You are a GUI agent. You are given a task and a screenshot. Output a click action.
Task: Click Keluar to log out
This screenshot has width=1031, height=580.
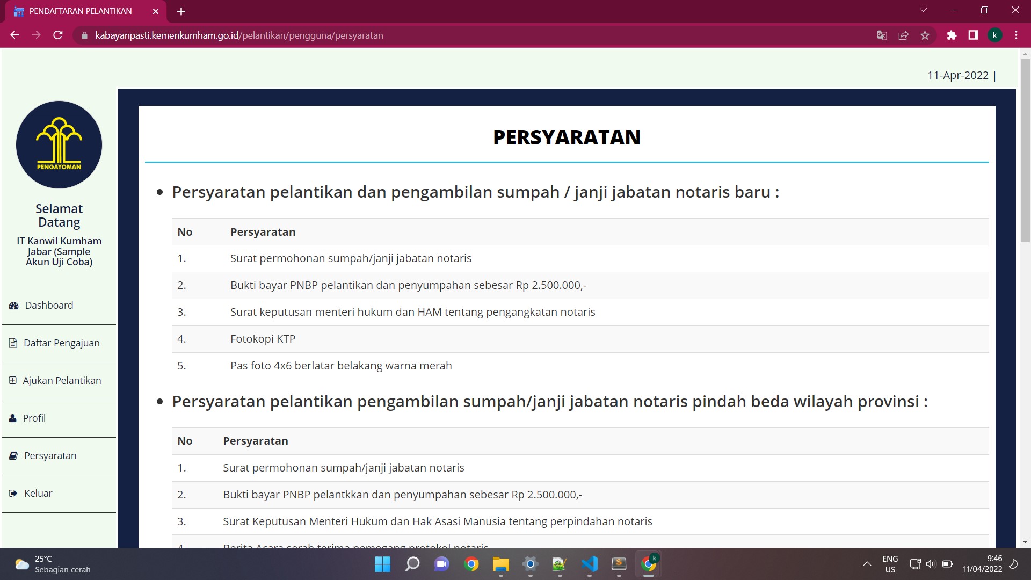click(x=38, y=494)
